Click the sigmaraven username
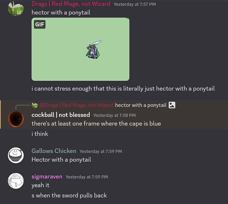 pyautogui.click(x=47, y=177)
